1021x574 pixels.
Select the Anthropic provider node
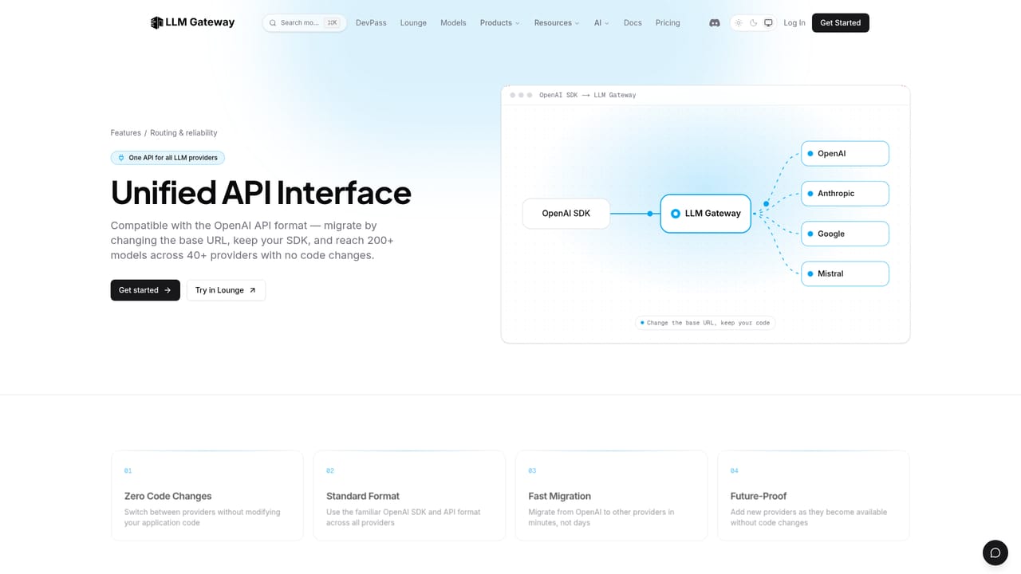[845, 194]
